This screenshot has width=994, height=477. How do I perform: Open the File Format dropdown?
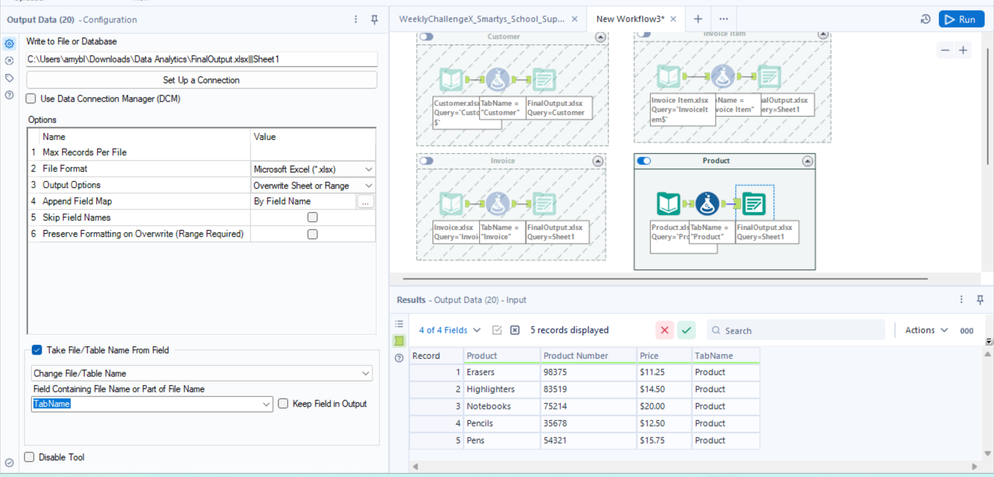(368, 169)
